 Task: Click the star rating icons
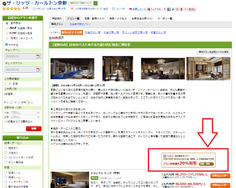[12, 9]
